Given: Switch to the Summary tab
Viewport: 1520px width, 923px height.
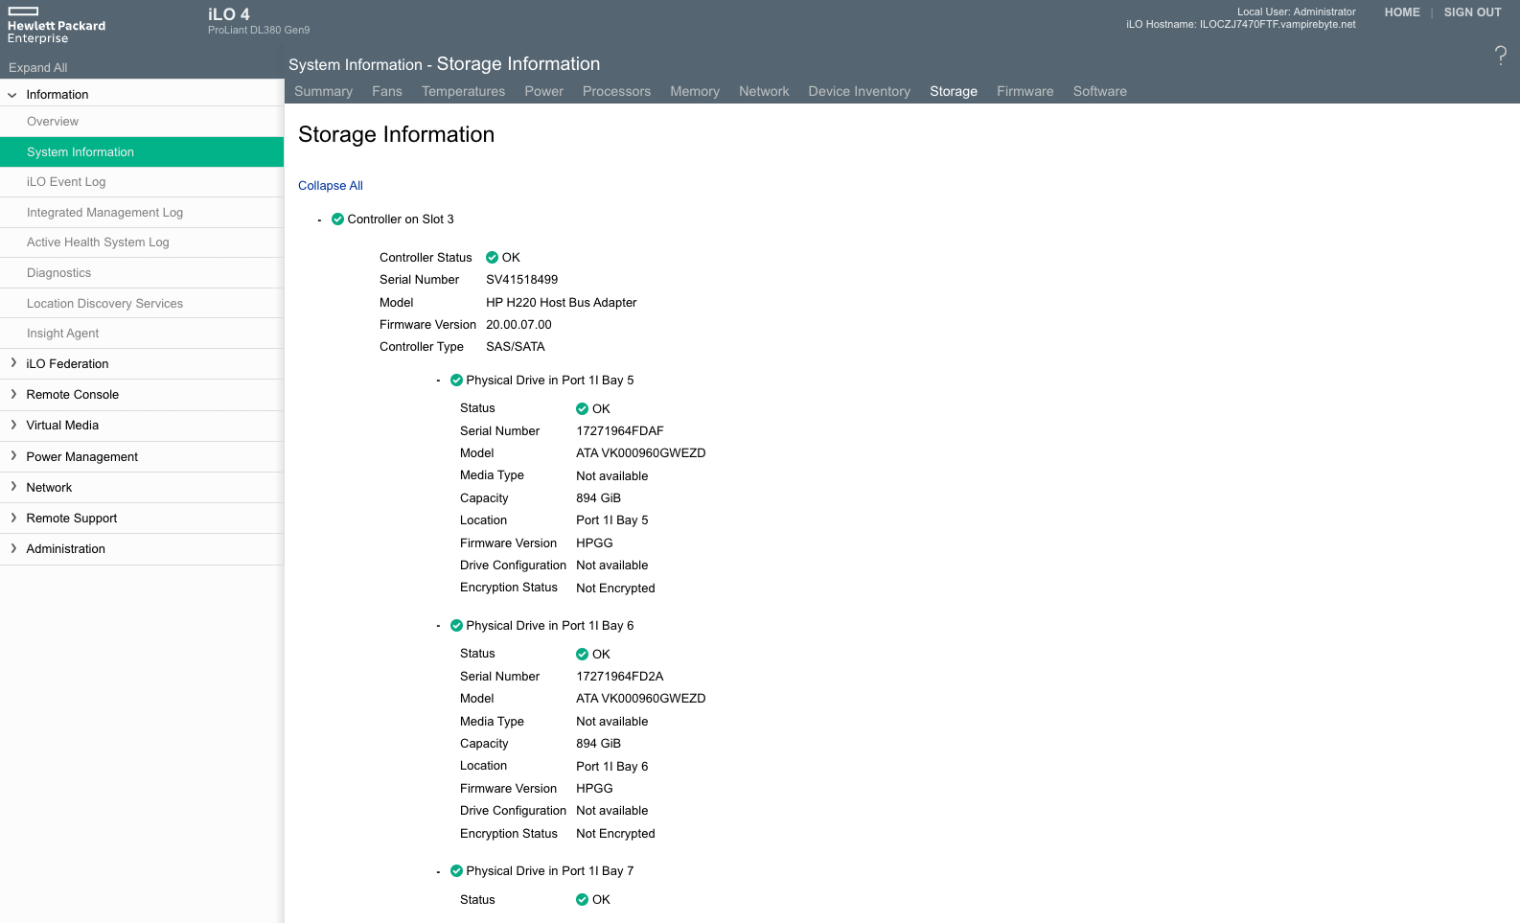Looking at the screenshot, I should tap(323, 91).
